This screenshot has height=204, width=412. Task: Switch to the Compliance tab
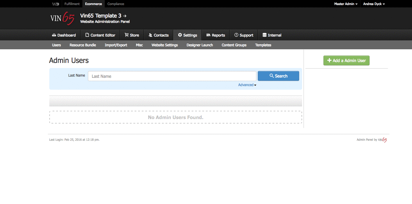(116, 4)
